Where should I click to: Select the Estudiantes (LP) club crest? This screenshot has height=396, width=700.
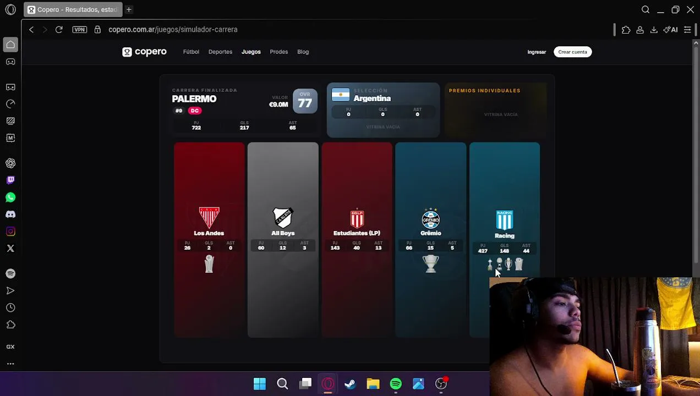[357, 218]
